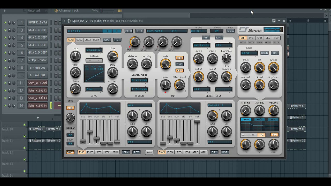
Task: Open the Spire plugin gear settings icon
Action: click(69, 21)
